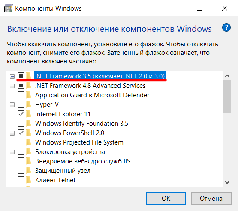Uncheck the Internet Explorer 11 checkbox

(x=21, y=114)
